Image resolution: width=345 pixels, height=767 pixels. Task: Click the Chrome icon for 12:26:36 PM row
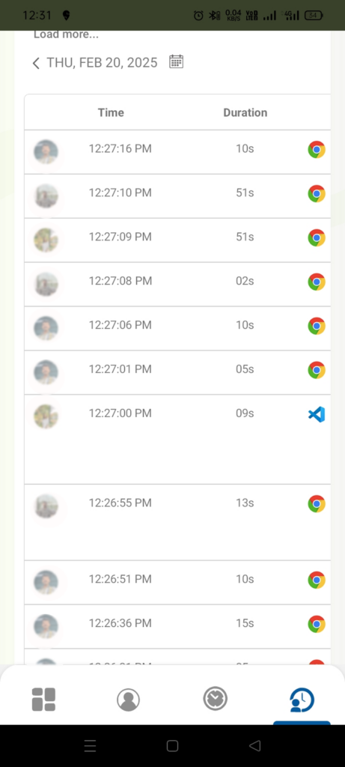317,624
